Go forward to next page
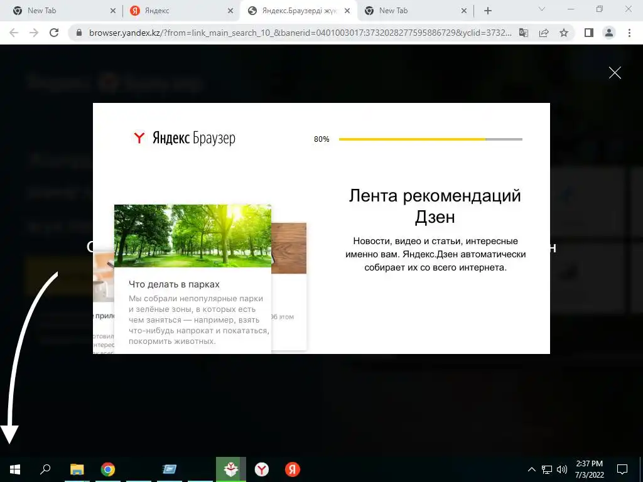Screen dimensions: 643x482 click(x=34, y=33)
